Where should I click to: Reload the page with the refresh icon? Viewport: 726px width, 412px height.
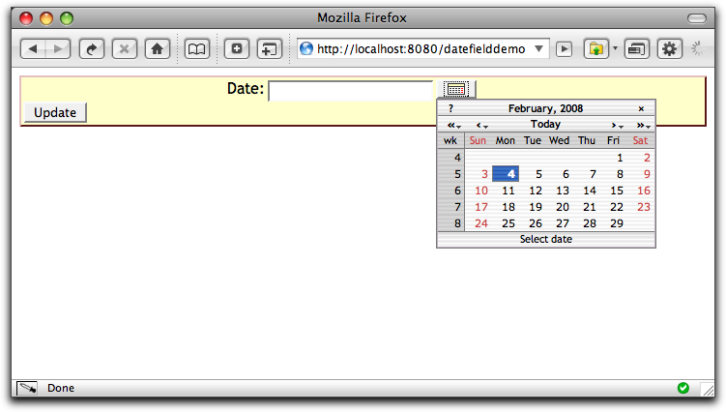click(93, 48)
